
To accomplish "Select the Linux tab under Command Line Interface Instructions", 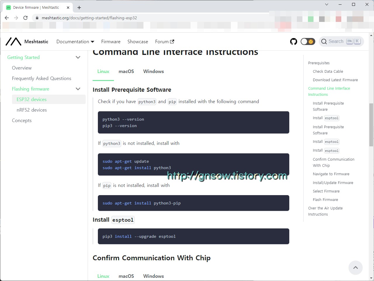I will 103,71.
